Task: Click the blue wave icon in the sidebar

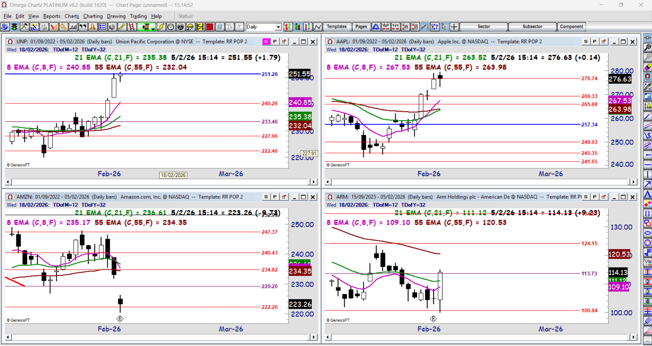Action: pyautogui.click(x=648, y=97)
